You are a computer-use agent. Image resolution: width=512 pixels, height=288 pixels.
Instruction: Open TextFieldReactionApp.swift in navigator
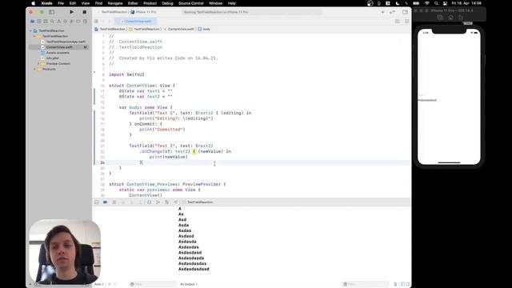[66, 42]
